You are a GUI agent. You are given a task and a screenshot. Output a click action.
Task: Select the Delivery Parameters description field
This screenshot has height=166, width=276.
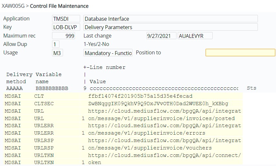pyautogui.click(x=170, y=27)
